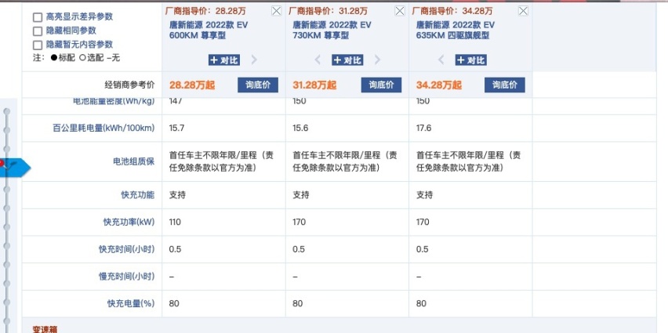Image resolution: width=668 pixels, height=333 pixels.
Task: Click 百公里耗电量(kWh/100km) parameter label
Action: (103, 128)
